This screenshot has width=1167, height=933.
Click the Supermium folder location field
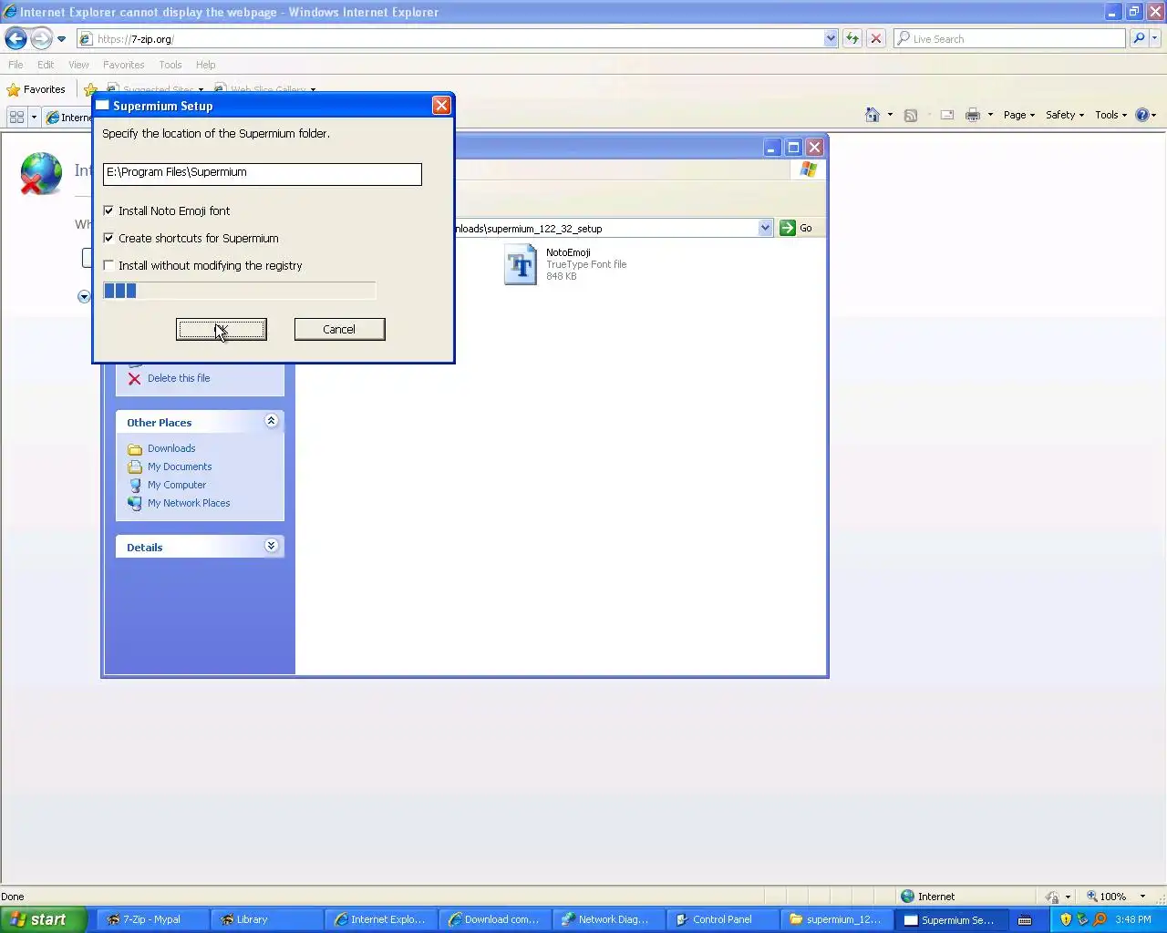click(x=263, y=174)
